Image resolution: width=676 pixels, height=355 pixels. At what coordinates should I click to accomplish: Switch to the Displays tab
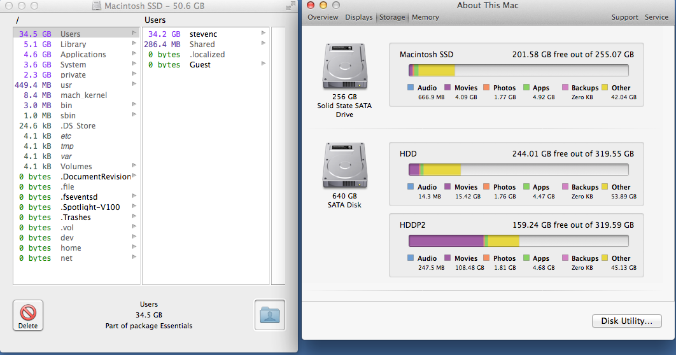pyautogui.click(x=359, y=17)
